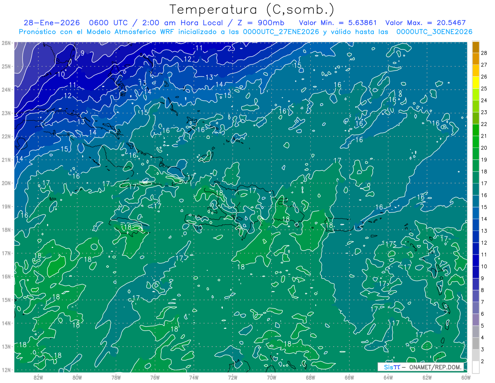Click the "64W" longitude axis label
The height and width of the screenshot is (383, 495).
388,377
